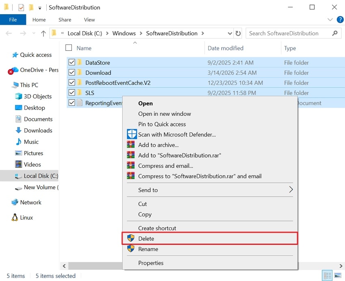Toggle the select-all checkbox in the header
This screenshot has width=345, height=281.
68,48
